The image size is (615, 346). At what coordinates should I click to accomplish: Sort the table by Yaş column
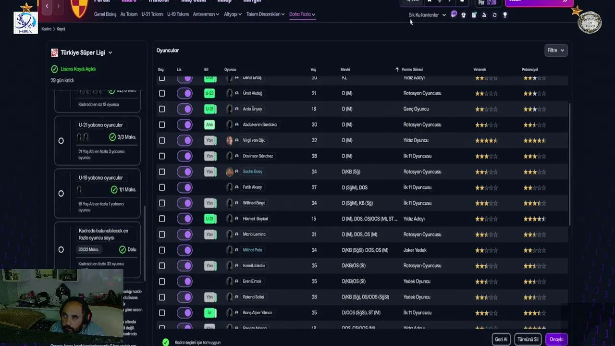[313, 70]
